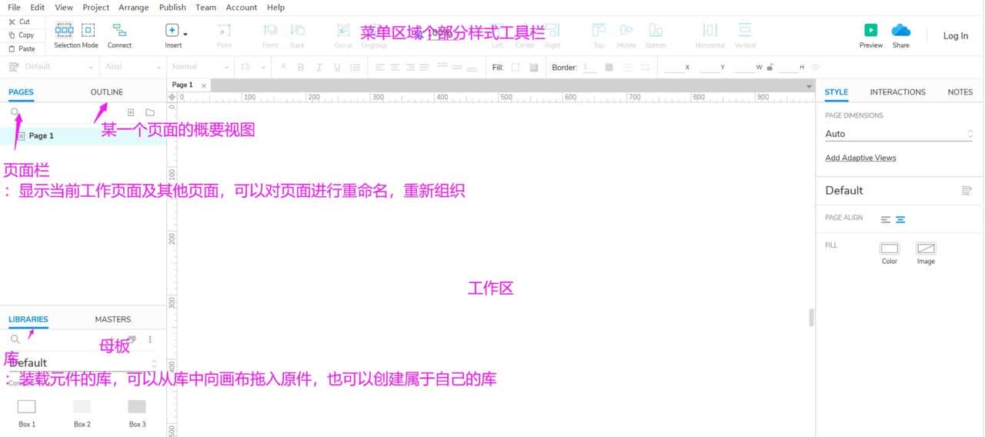Click the Fill color swatch in toolbar
Viewport: 985px width, 437px height.
[x=516, y=68]
